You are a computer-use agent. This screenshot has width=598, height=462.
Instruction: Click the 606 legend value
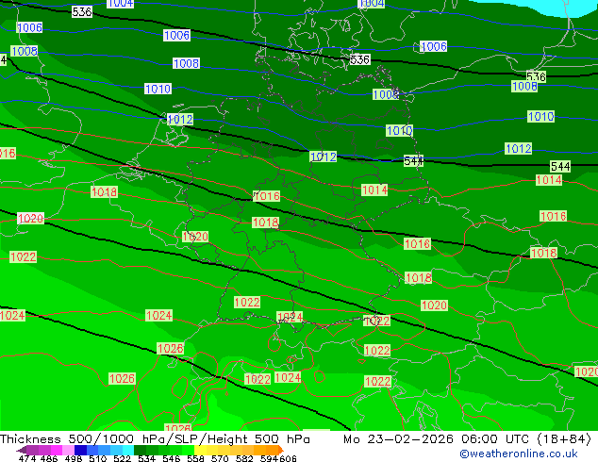(x=287, y=458)
